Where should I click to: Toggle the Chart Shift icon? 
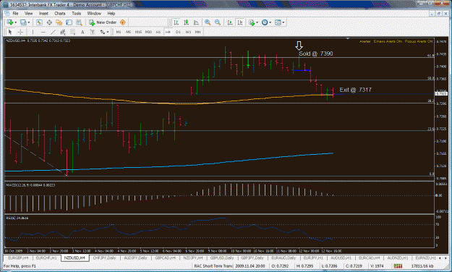point(240,22)
